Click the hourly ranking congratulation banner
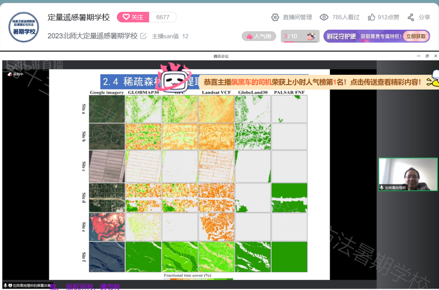This screenshot has width=439, height=290. [x=312, y=82]
